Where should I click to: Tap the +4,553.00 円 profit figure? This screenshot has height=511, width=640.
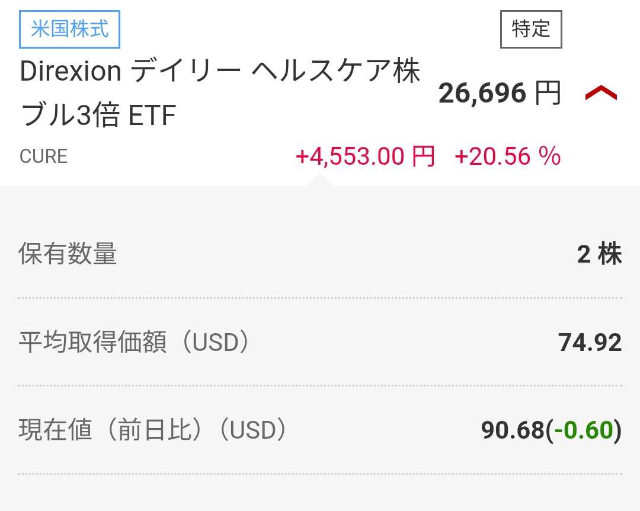click(365, 157)
